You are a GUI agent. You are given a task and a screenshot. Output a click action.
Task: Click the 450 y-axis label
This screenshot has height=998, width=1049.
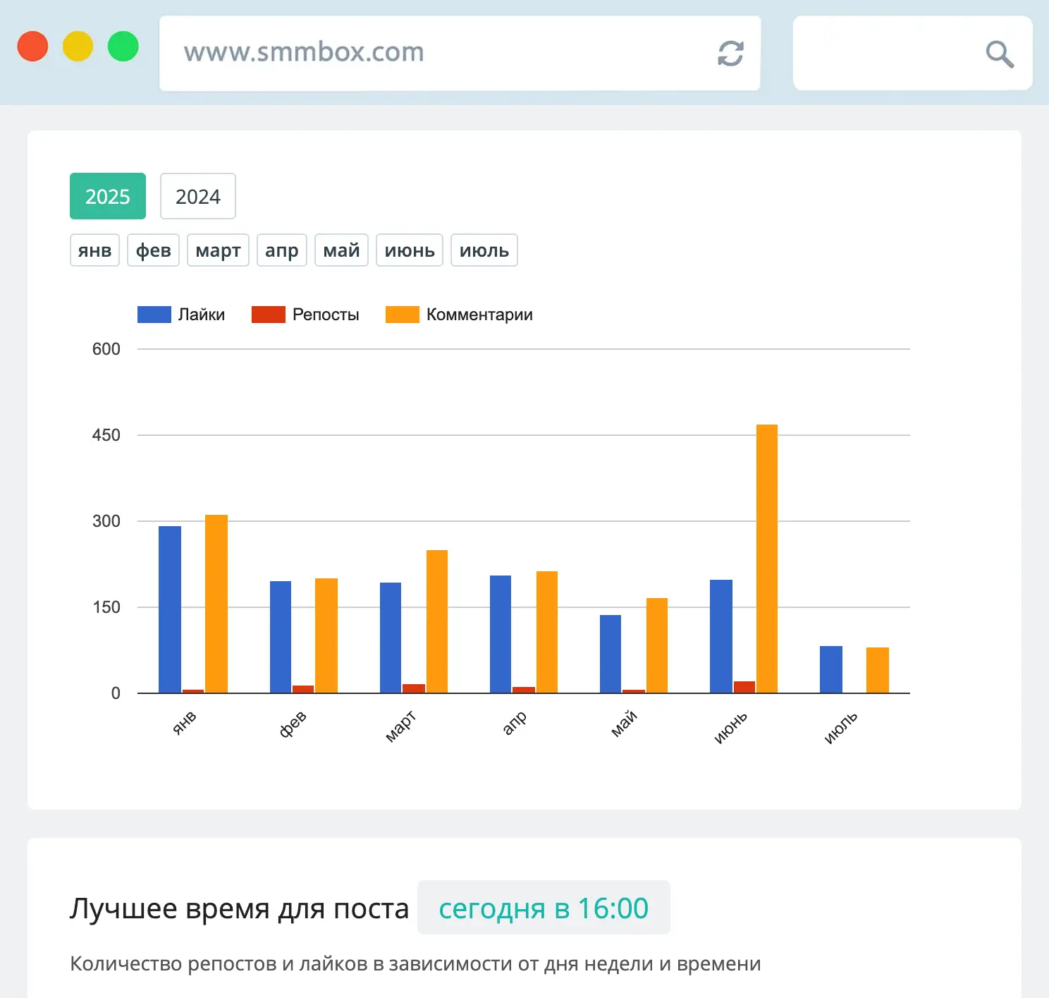(106, 435)
